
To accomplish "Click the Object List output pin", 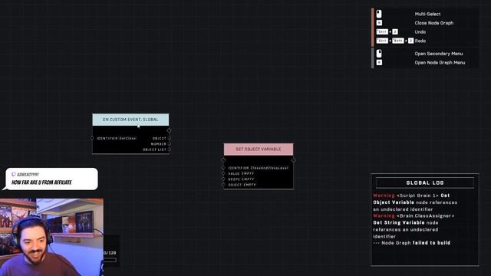I will click(170, 149).
